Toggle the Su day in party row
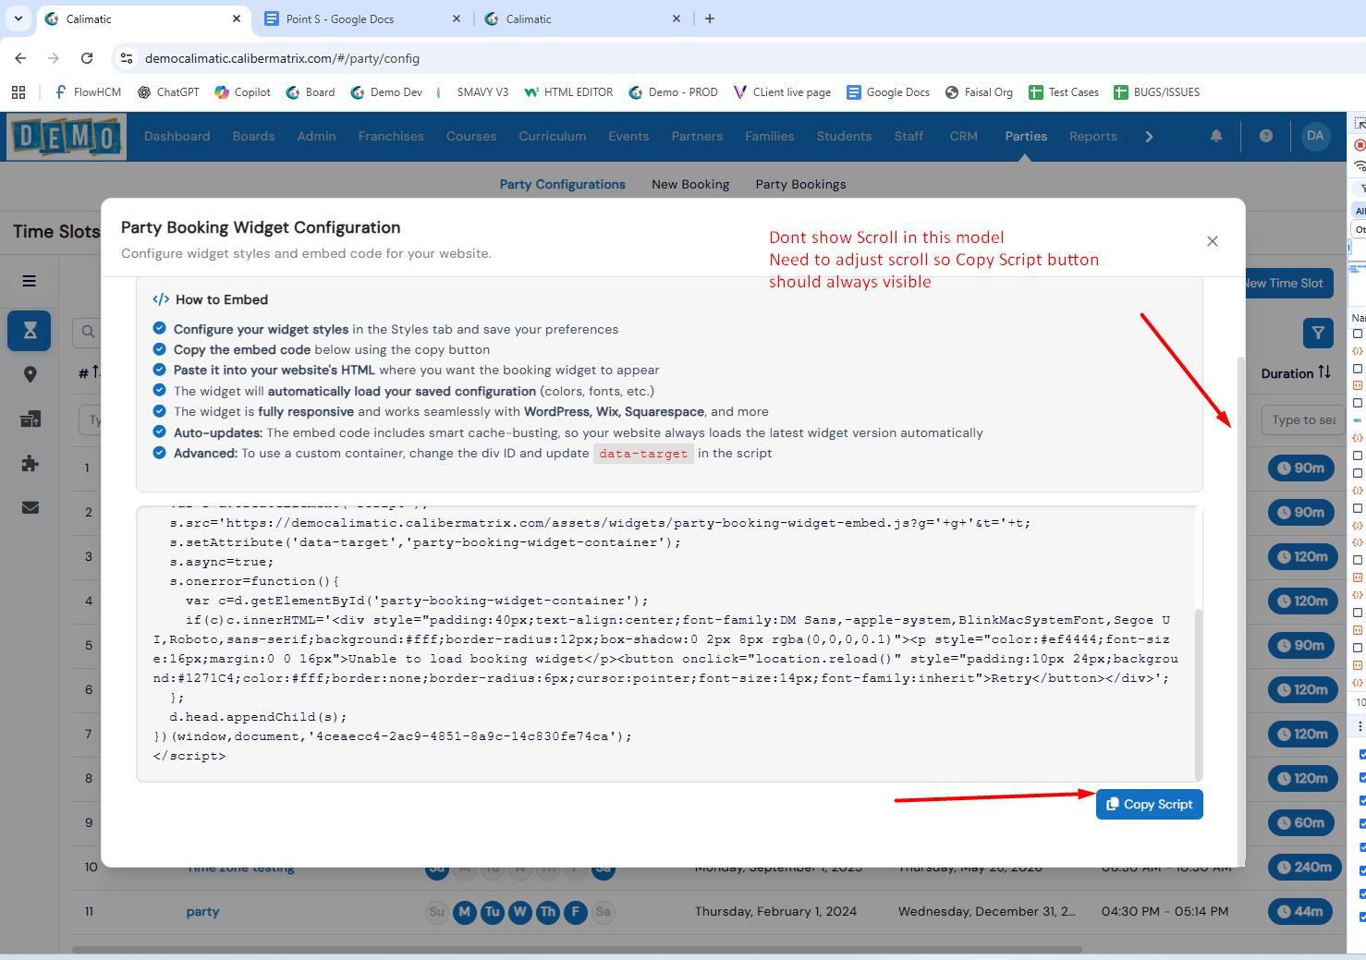Screen dimensions: 1366x960 (437, 912)
